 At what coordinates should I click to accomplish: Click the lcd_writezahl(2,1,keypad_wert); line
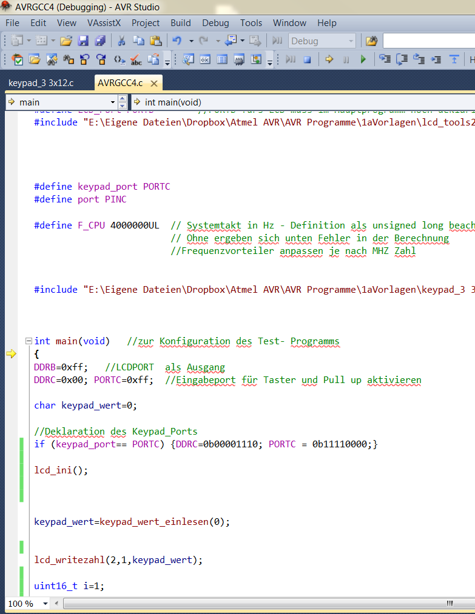[x=118, y=560]
